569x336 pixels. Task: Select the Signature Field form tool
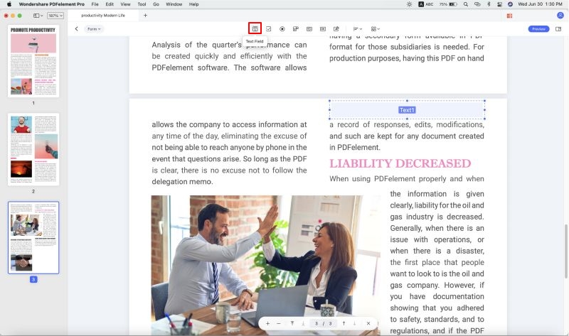(336, 28)
